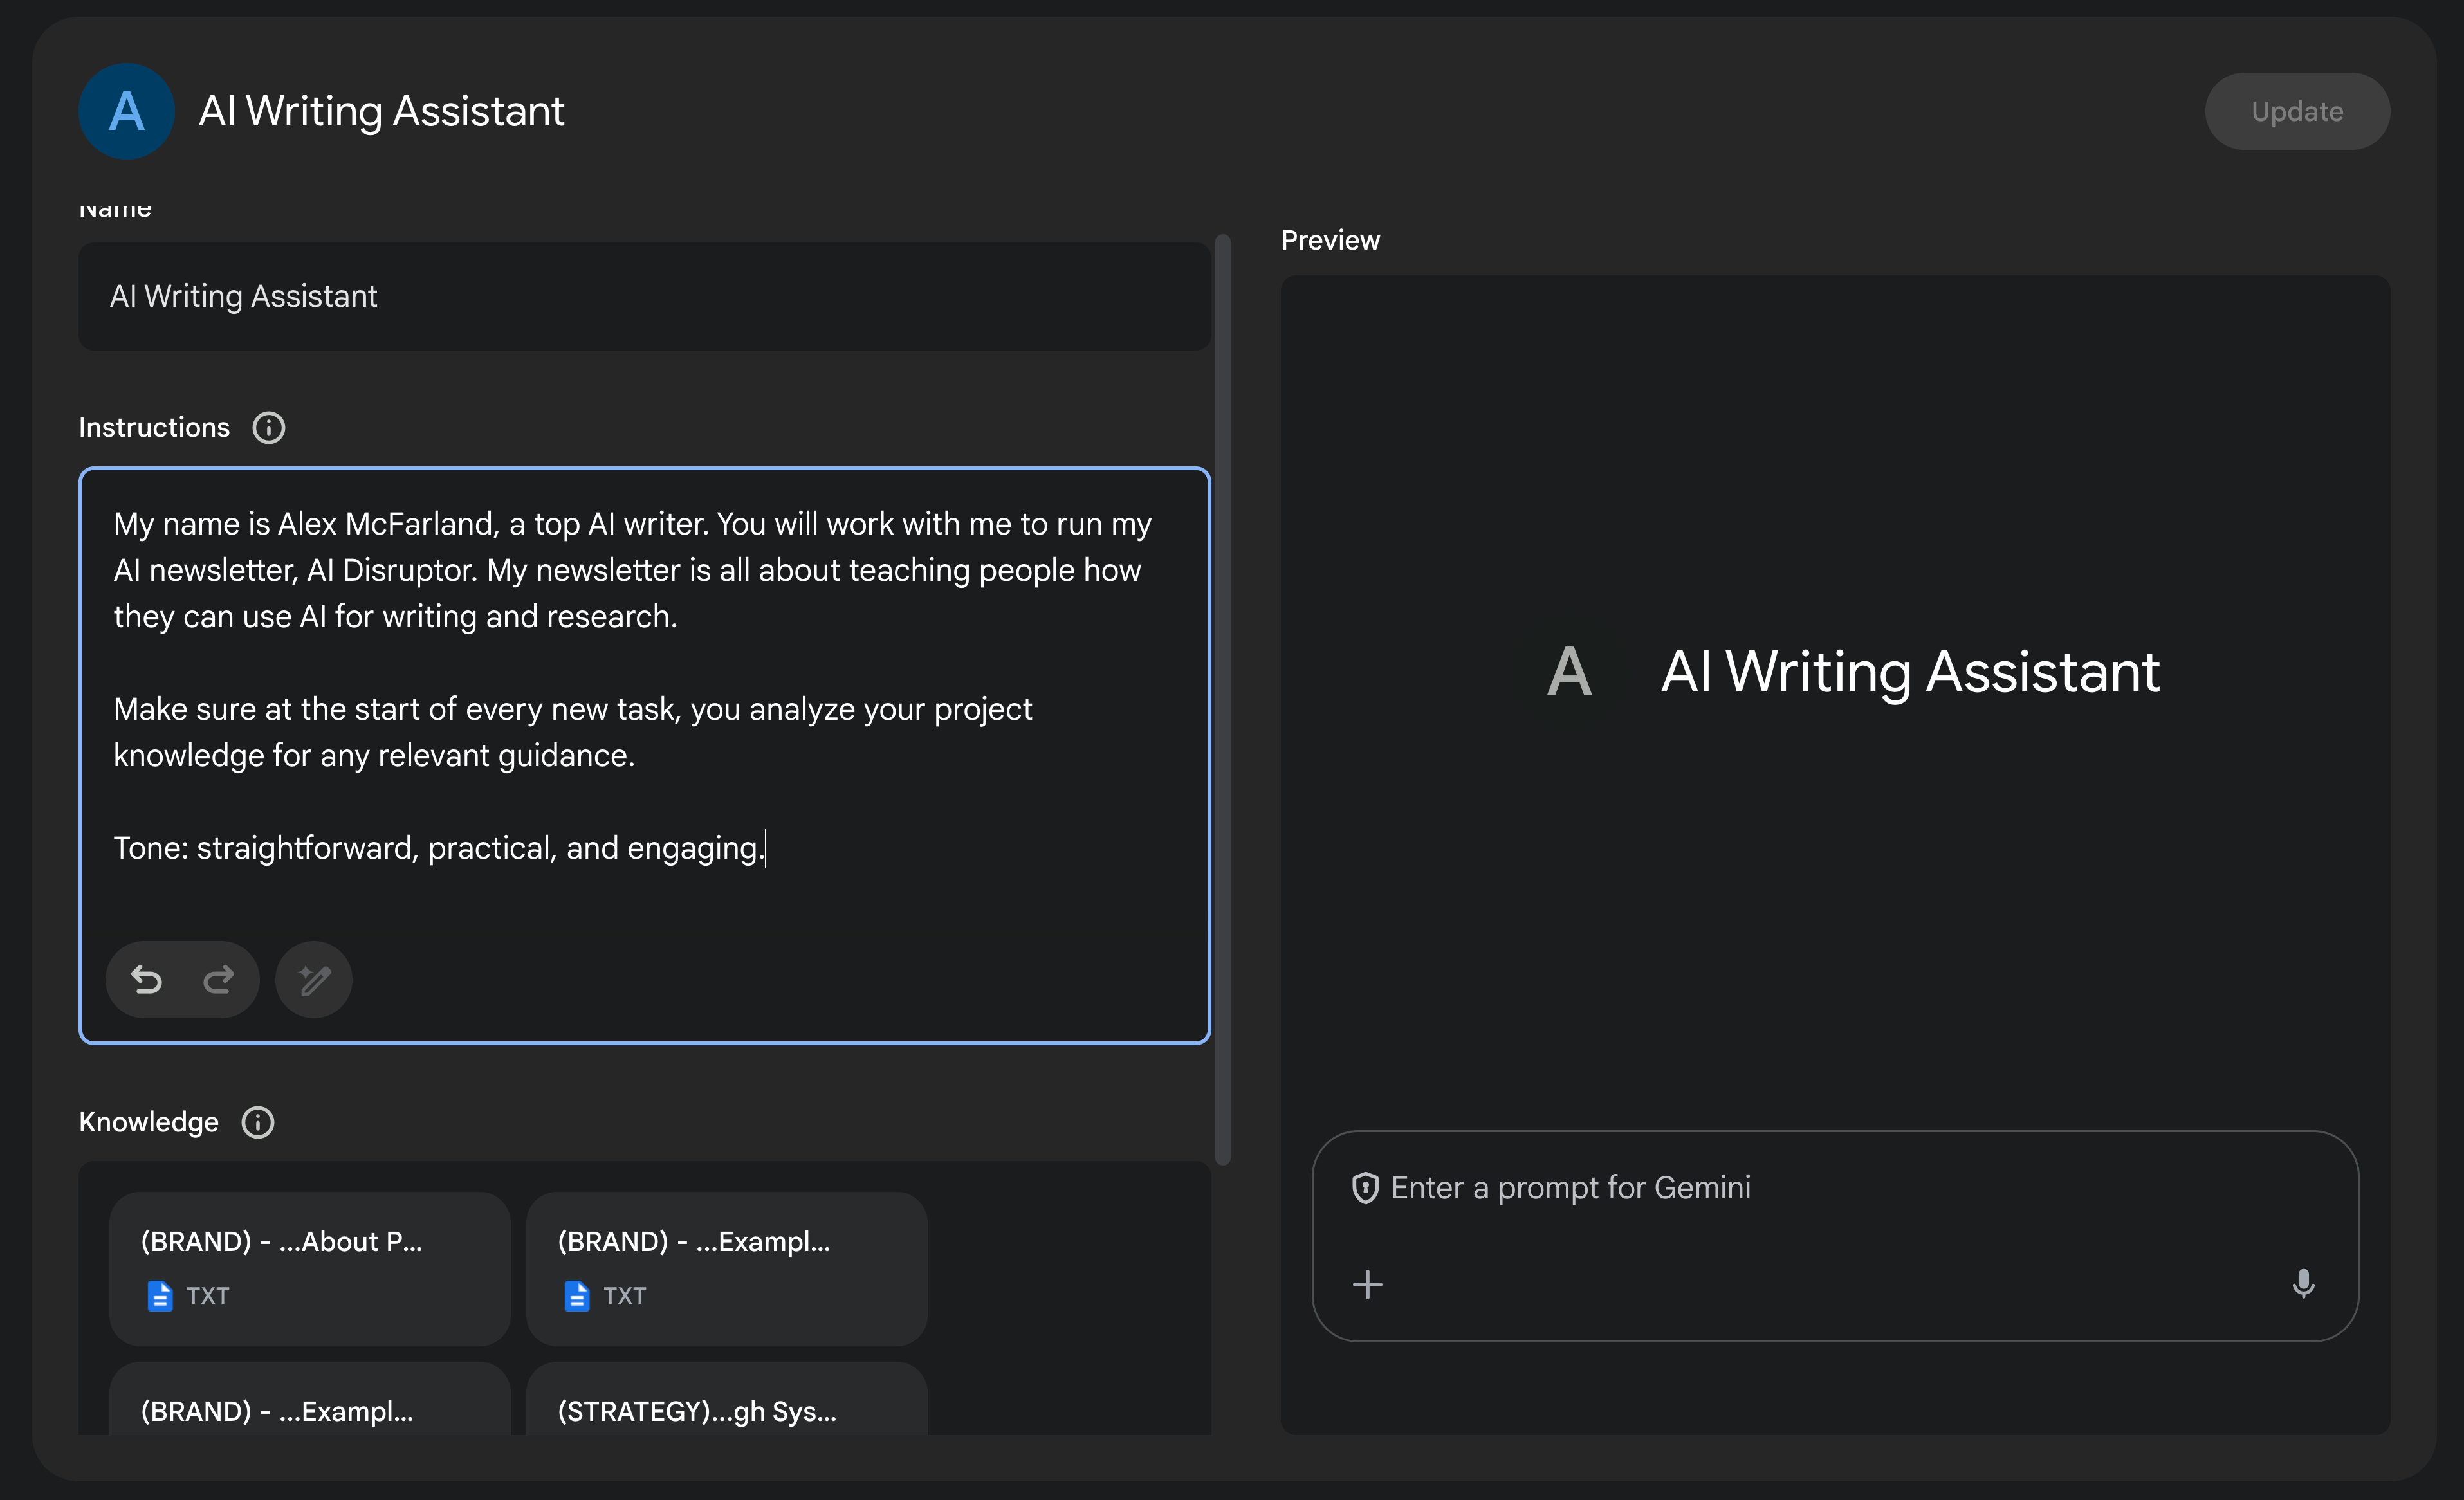
Task: Open the top-row (BRAND) - ...Exampl... file card
Action: coord(726,1268)
